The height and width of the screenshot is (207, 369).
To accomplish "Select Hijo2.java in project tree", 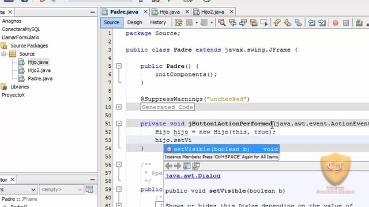I will click(39, 70).
